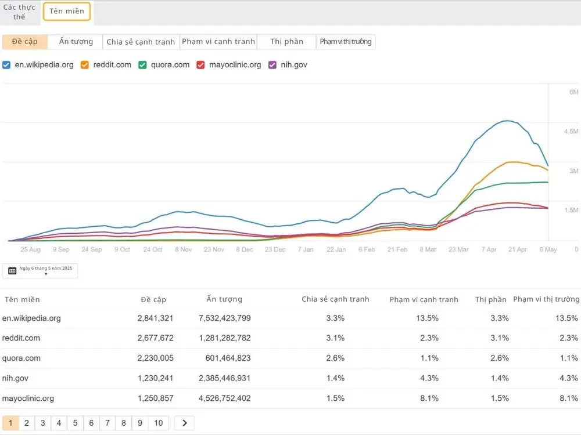Expand the date dropdown 'Ngày 6 tháng 5 năm 2025'
The height and width of the screenshot is (435, 581).
tap(40, 271)
